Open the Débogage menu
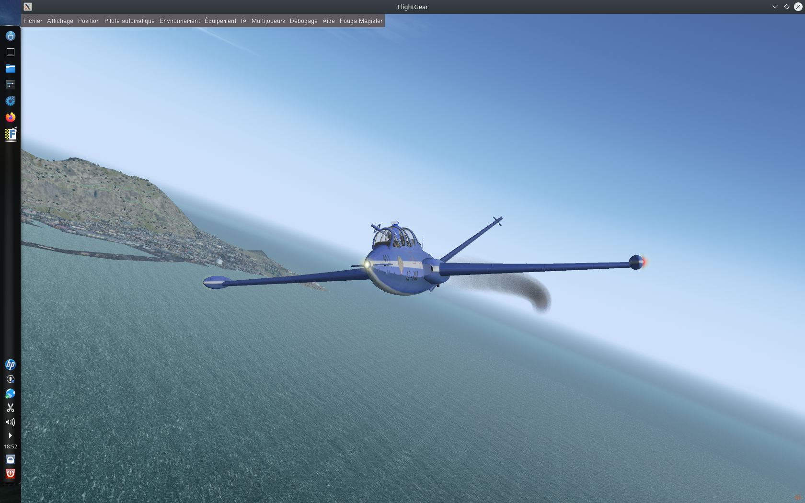Image resolution: width=805 pixels, height=503 pixels. (303, 21)
